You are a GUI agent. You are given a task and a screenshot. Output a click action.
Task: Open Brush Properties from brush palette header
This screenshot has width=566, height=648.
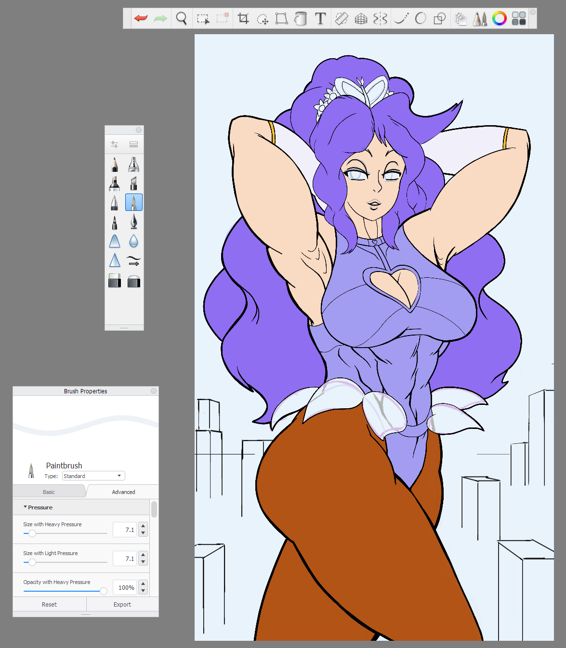[115, 144]
